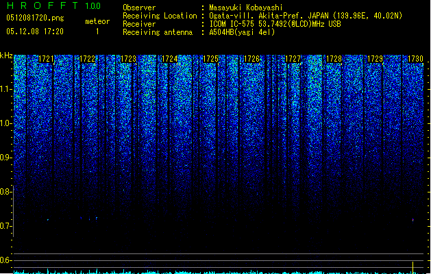Screen dimensions: 431x274
Task: Click the 1721 time marker label
Action: point(46,59)
